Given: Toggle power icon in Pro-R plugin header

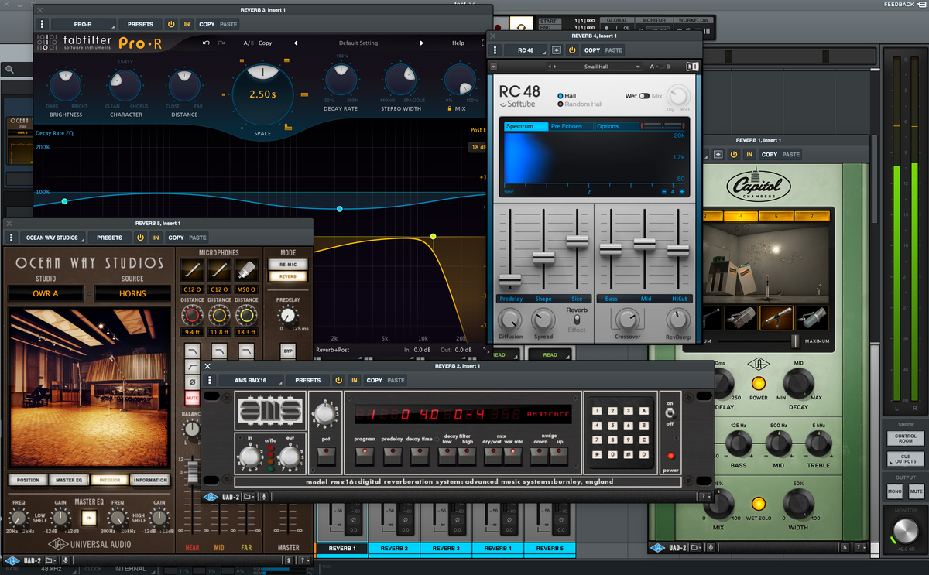Looking at the screenshot, I should point(171,24).
